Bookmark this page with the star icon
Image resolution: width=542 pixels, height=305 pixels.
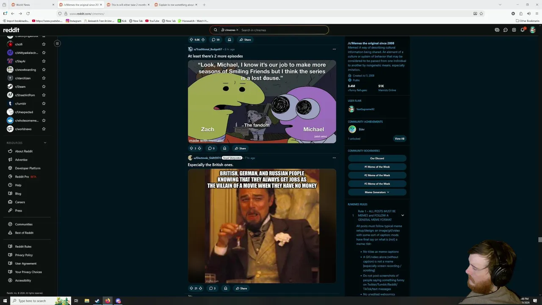[481, 14]
